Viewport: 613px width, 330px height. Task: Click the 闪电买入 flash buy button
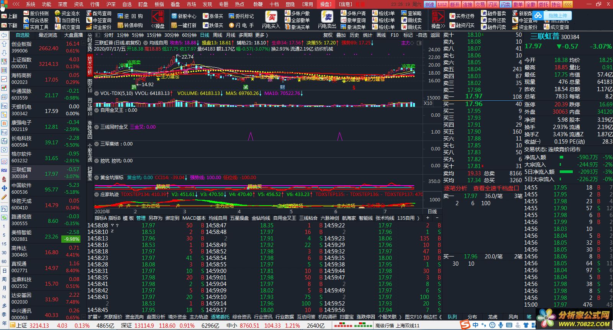pyautogui.click(x=271, y=19)
